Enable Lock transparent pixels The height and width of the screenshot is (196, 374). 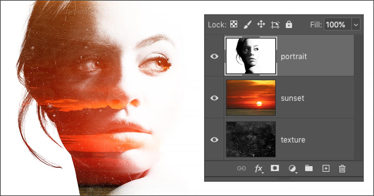(x=233, y=25)
